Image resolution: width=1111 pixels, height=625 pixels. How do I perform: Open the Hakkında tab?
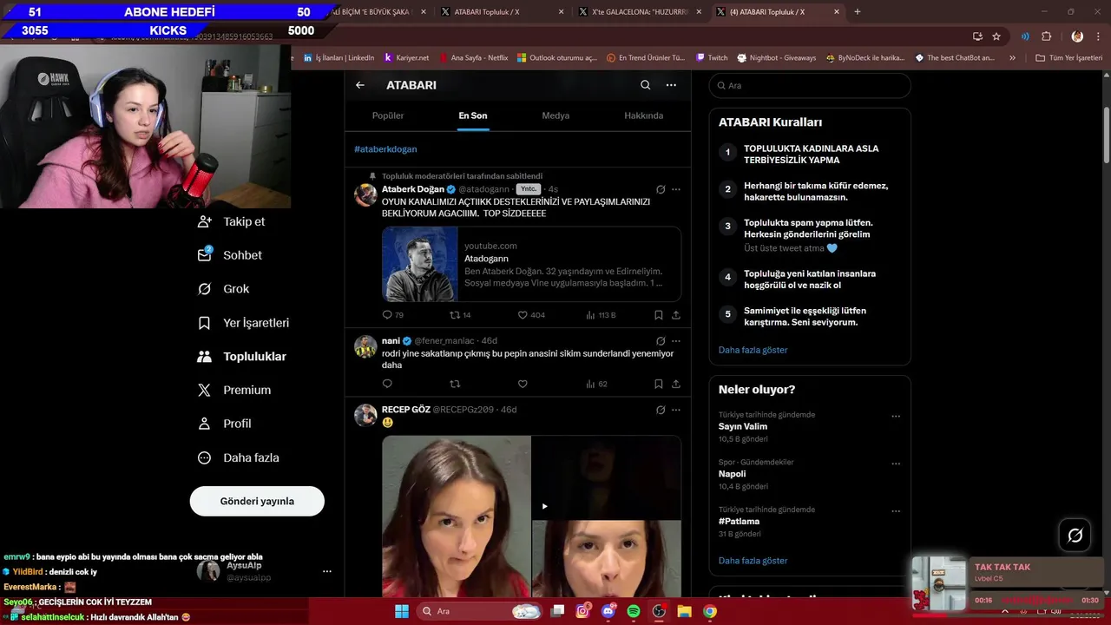644,115
